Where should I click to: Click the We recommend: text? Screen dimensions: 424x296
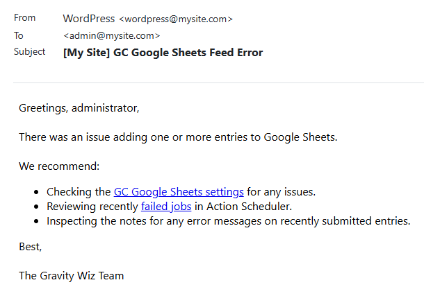pyautogui.click(x=59, y=166)
